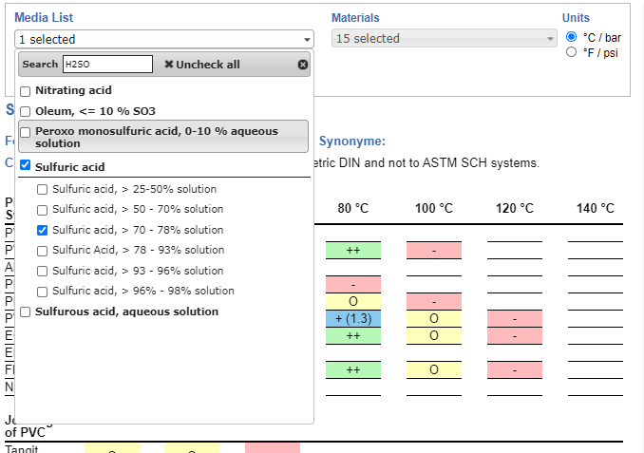
Task: Open the Media List dropdown arrow
Action: click(307, 40)
